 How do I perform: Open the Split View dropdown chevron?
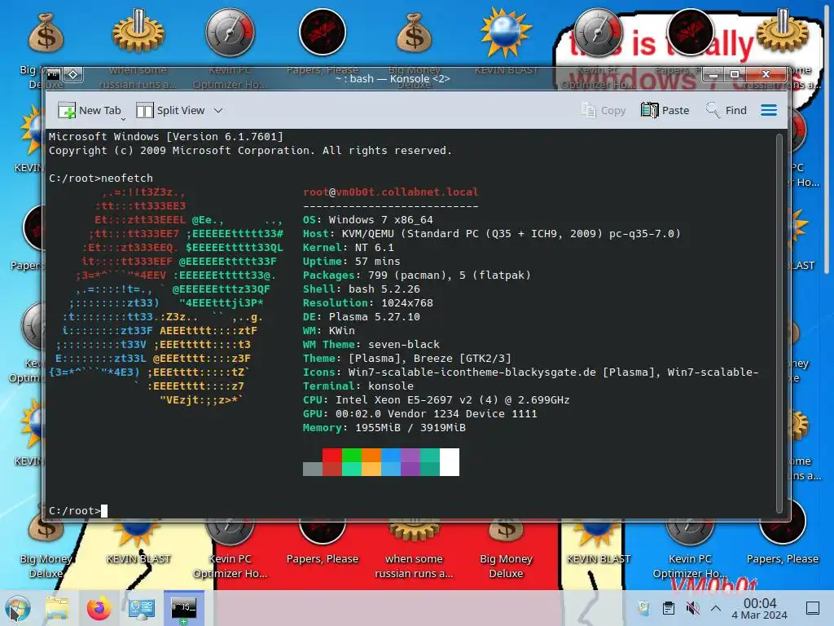(x=218, y=110)
